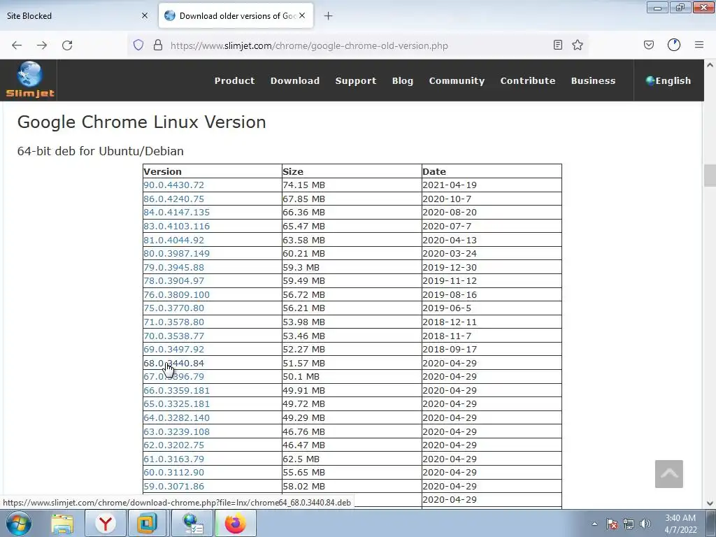Download Chrome version 84.0.4147.135
The image size is (716, 537).
coord(176,213)
